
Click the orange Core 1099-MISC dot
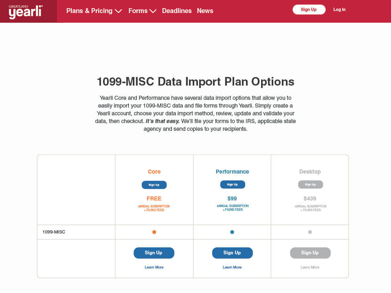click(x=154, y=232)
